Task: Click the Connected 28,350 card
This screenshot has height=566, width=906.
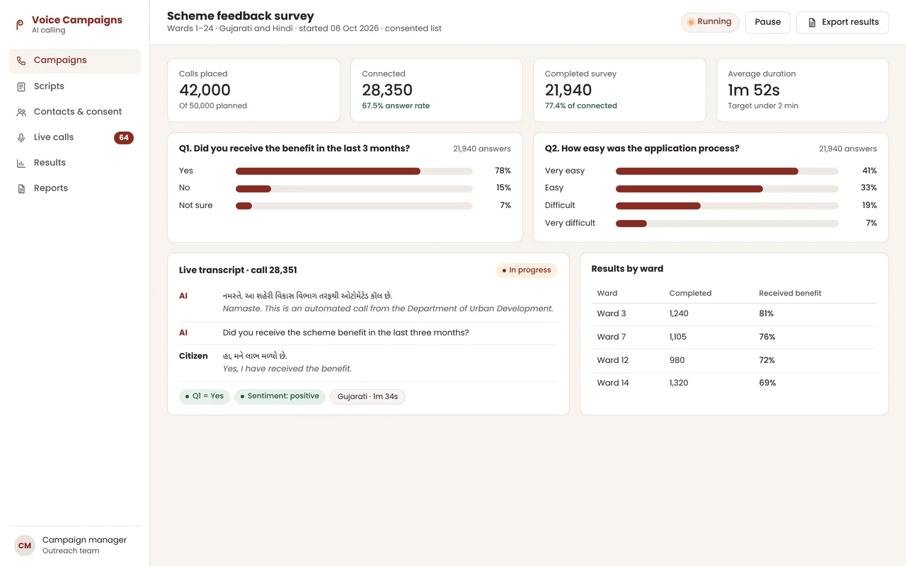Action: coord(437,90)
